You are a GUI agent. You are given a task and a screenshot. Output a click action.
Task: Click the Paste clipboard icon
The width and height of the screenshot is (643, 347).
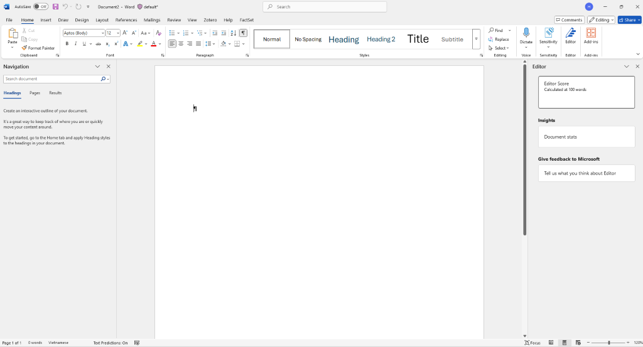tap(13, 33)
